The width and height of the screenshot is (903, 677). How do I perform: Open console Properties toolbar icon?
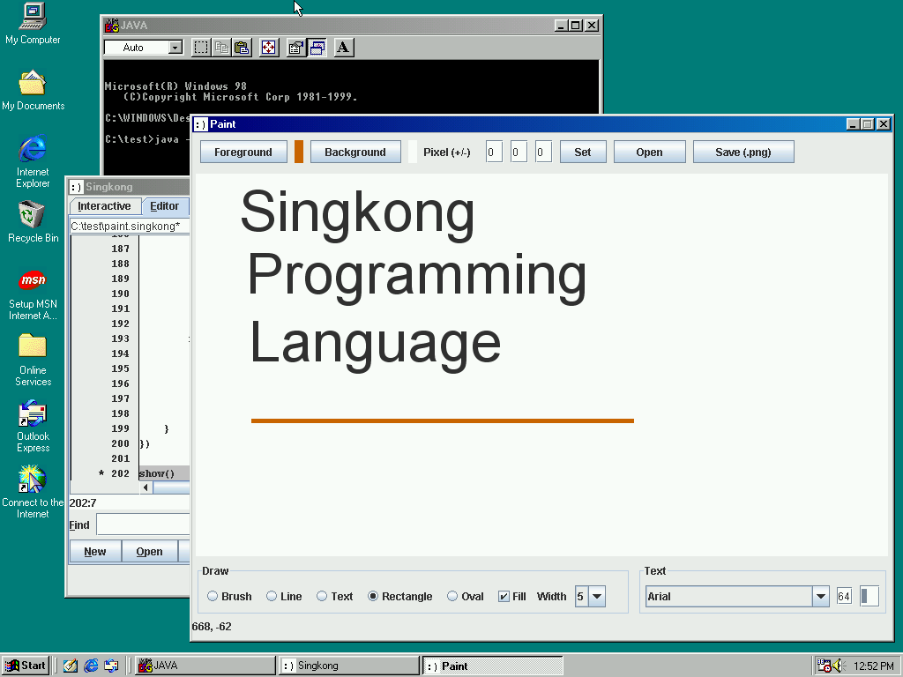(x=296, y=48)
